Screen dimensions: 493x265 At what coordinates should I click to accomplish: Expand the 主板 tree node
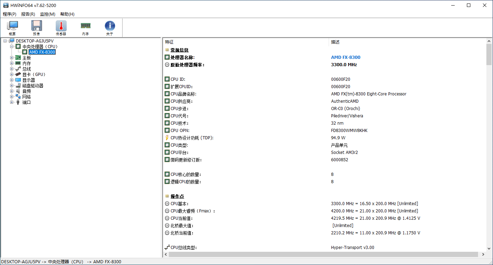(11, 57)
